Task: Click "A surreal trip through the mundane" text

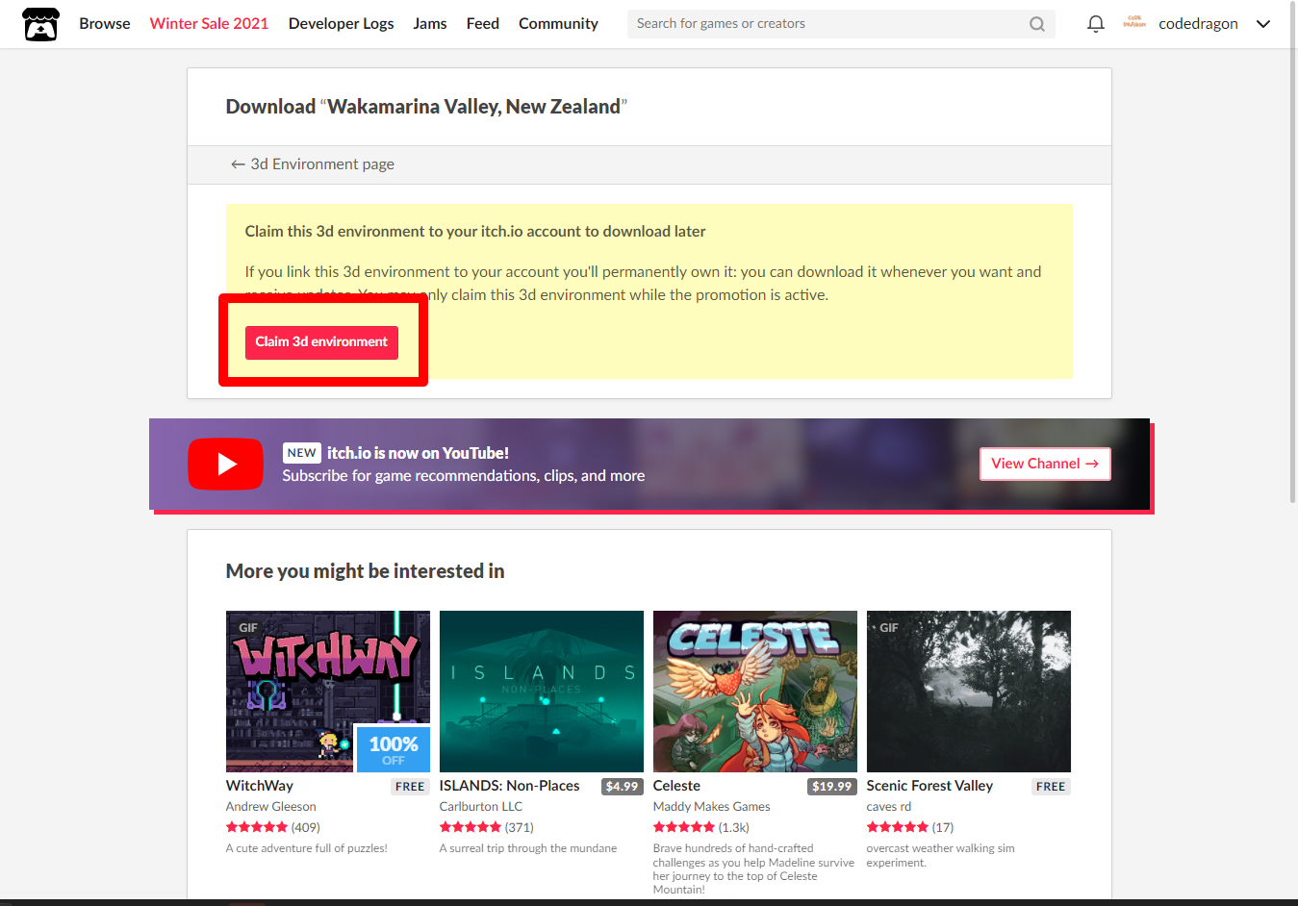Action: pyautogui.click(x=528, y=848)
